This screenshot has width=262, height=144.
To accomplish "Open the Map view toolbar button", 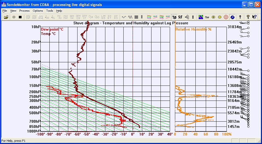I will click(x=207, y=17).
